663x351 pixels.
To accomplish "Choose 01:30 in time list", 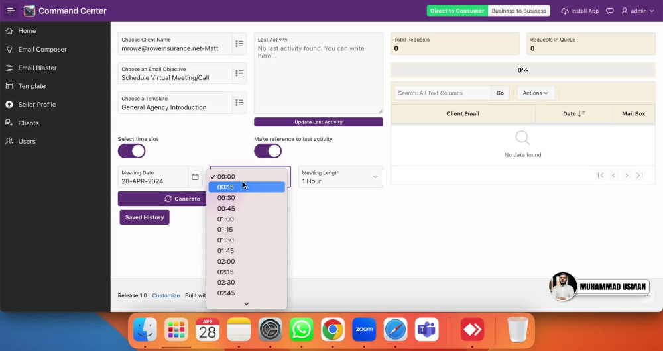I will tap(247, 240).
